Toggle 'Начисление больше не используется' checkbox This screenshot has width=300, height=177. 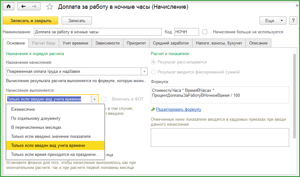pos(205,32)
